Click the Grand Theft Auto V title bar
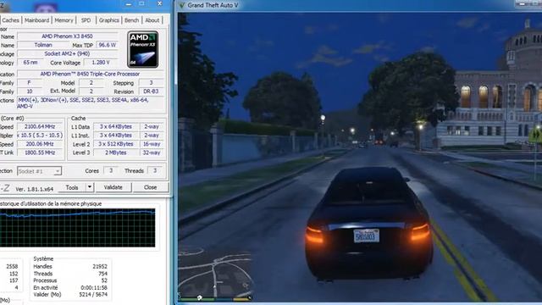542x305 pixels. [346, 6]
